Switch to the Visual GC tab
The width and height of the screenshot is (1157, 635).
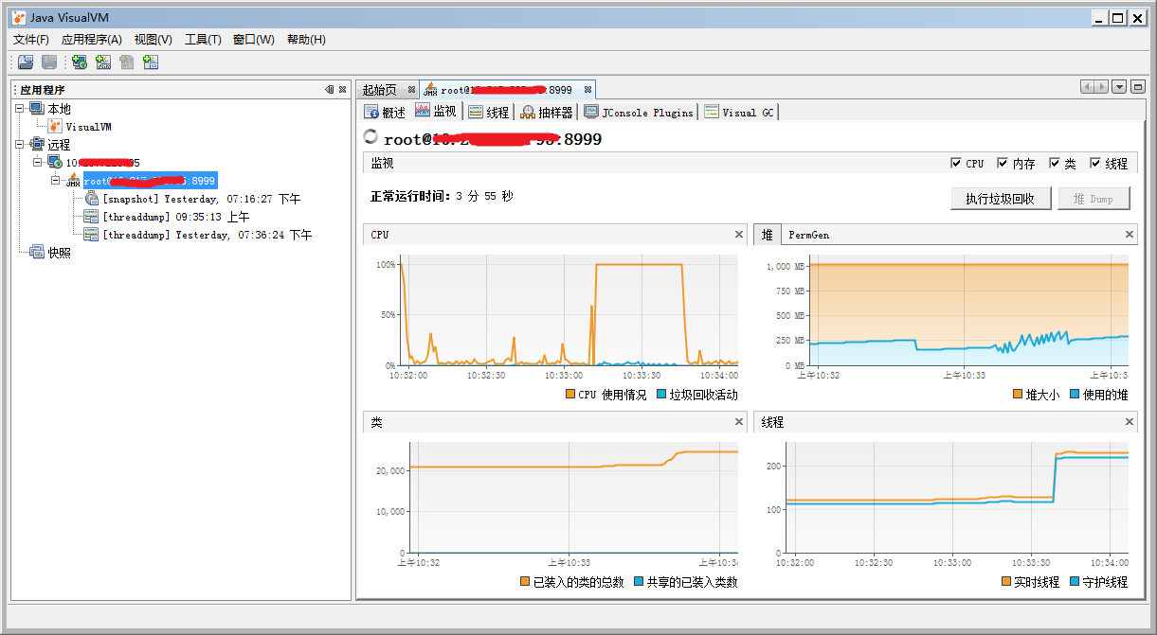point(739,112)
